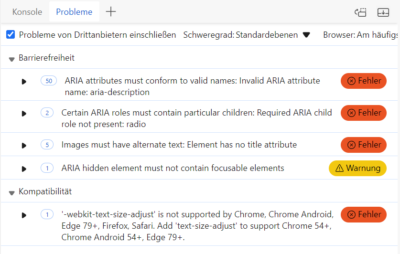The image size is (400, 254).
Task: Expand the ARIA hidden element issue
Action: (x=24, y=169)
